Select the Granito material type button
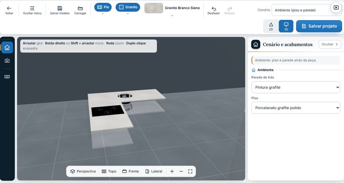The height and width of the screenshot is (183, 344). (x=128, y=7)
